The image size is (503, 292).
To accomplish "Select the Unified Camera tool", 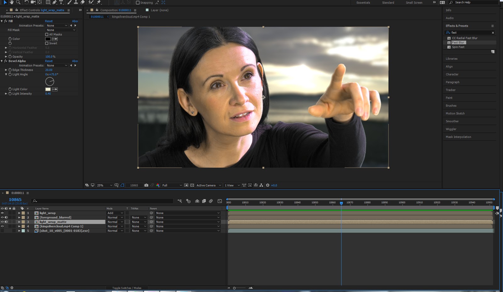I will pos(33,3).
